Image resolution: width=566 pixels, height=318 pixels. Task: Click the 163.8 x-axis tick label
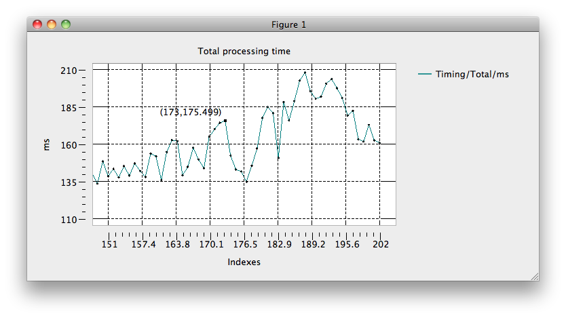(177, 245)
